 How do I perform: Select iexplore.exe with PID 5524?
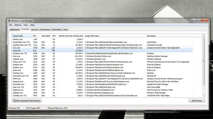(102, 65)
